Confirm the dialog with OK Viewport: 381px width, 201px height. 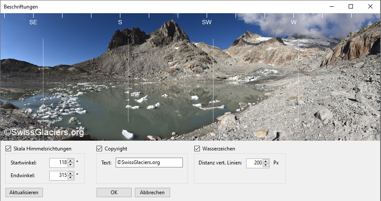point(114,193)
